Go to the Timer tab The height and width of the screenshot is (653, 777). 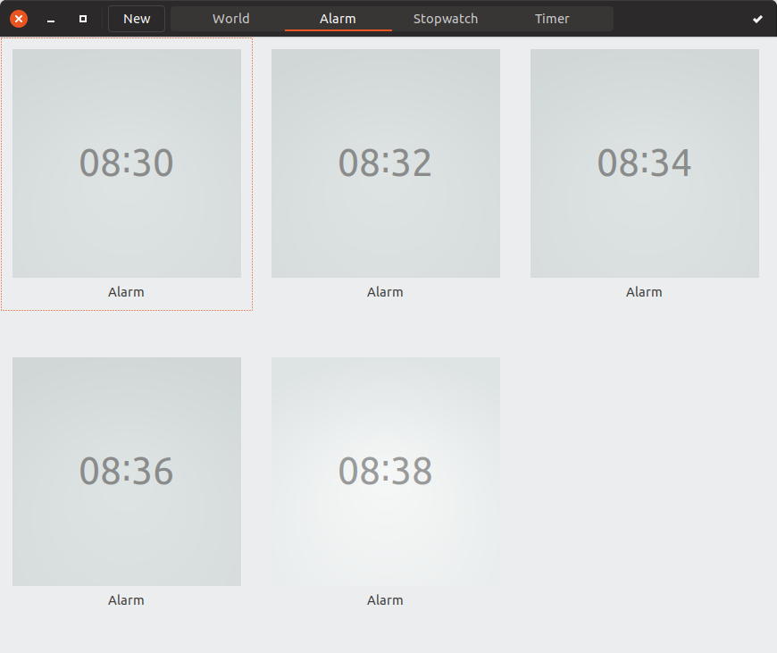(x=552, y=19)
